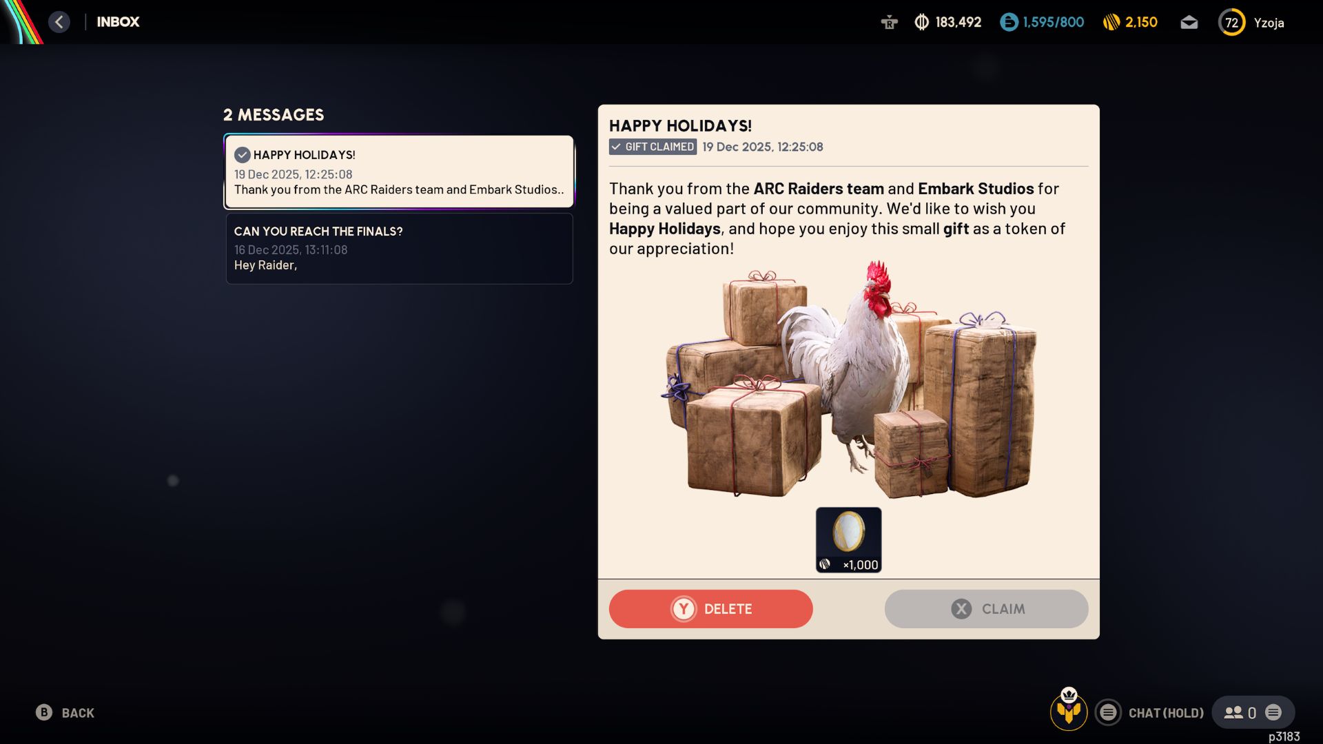Select the HAPPY HOLIDAYS! message
Image resolution: width=1323 pixels, height=744 pixels.
(399, 172)
